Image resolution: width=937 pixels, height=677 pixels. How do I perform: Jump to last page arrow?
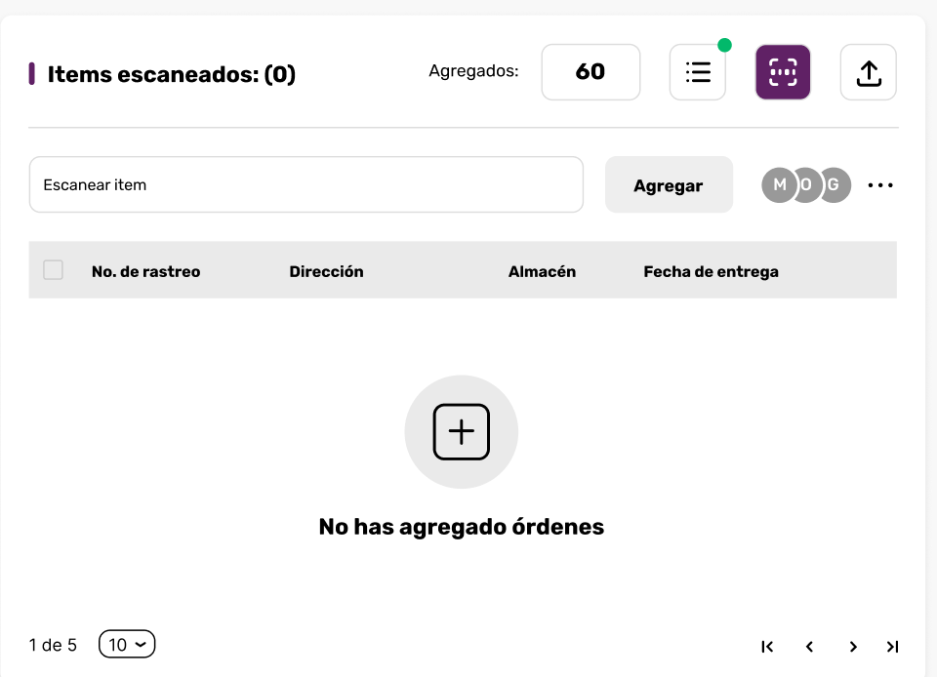pos(893,647)
